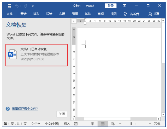Select recovered file 文档1 [已自动恢复]

(37, 55)
